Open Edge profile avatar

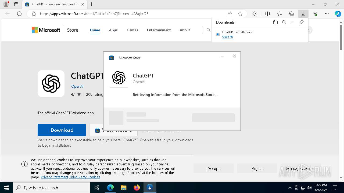6,4
